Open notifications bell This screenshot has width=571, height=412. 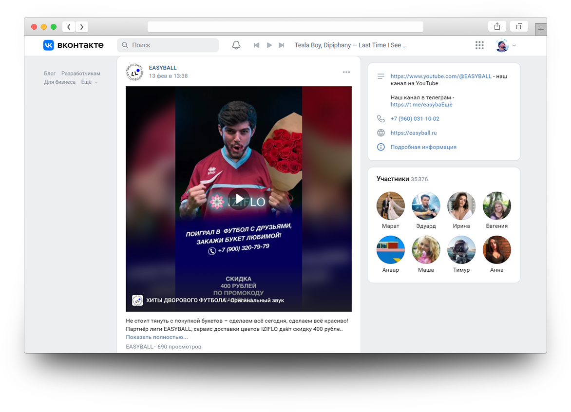click(x=236, y=45)
